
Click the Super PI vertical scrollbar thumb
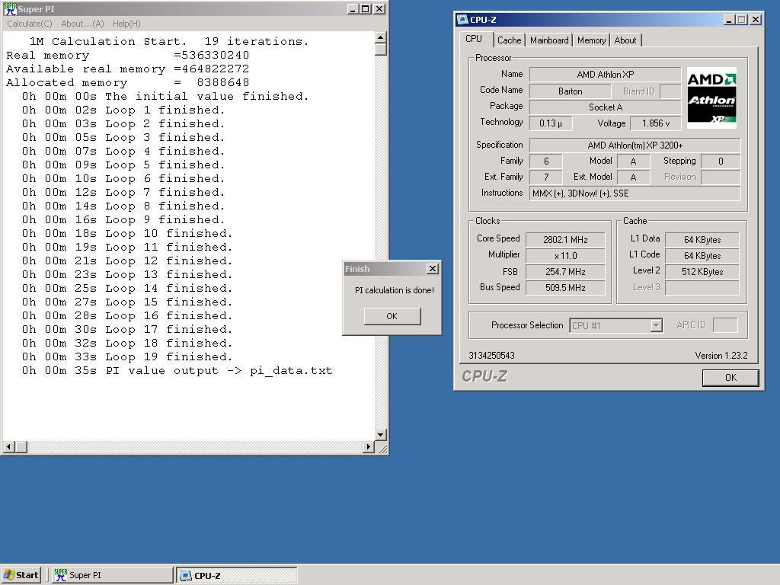coord(381,50)
